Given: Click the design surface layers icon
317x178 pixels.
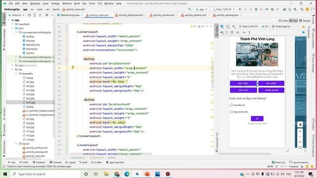Looking at the screenshot, I should point(222,26).
